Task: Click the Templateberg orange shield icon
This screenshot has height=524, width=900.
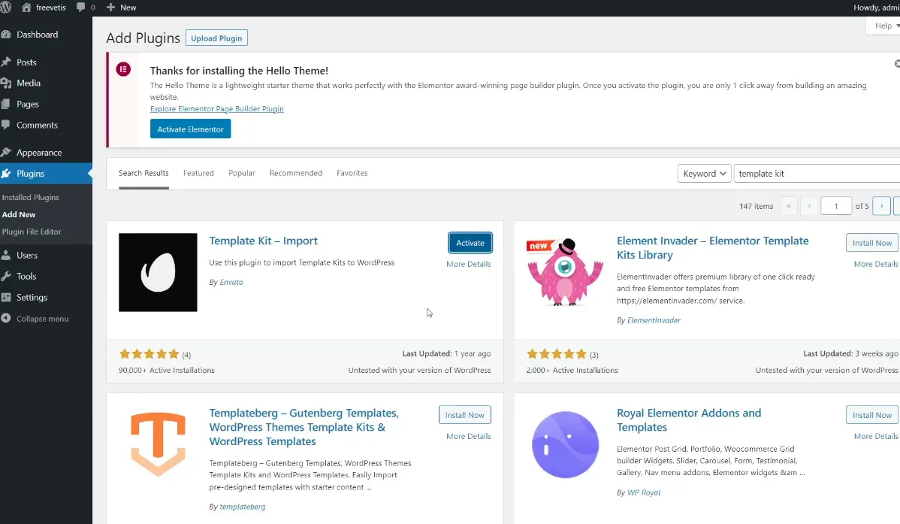Action: (158, 444)
